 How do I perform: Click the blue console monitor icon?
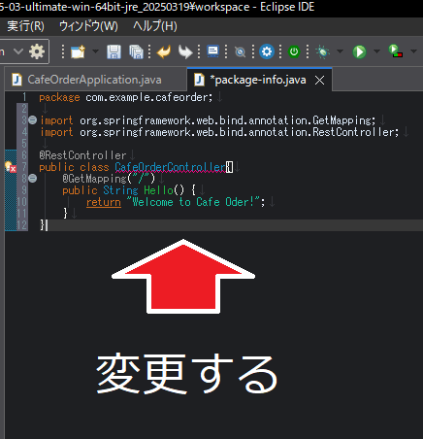212,51
